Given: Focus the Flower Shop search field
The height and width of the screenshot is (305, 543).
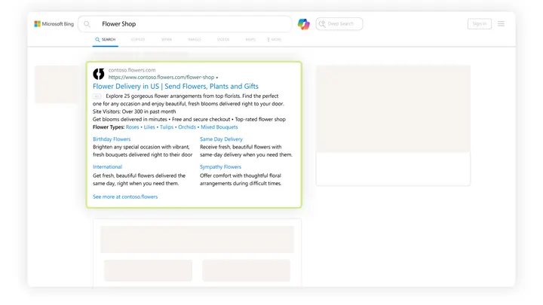Looking at the screenshot, I should coord(186,24).
